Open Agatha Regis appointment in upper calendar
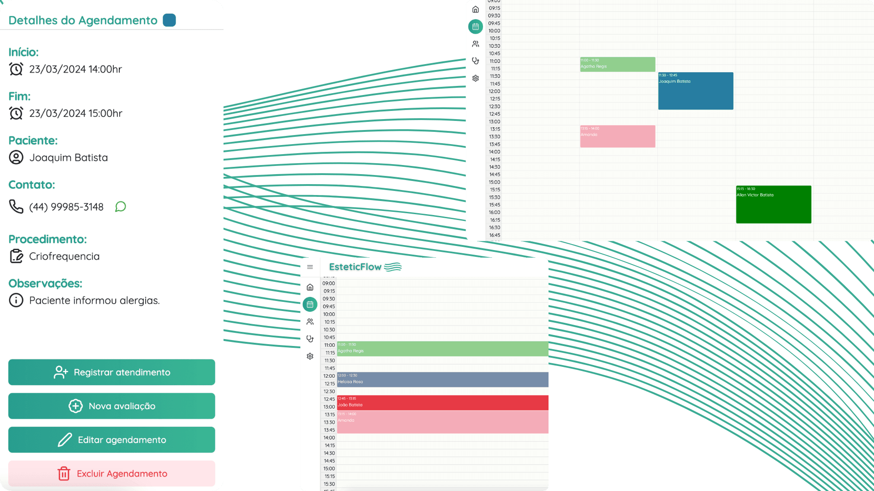The height and width of the screenshot is (491, 874). (x=618, y=65)
